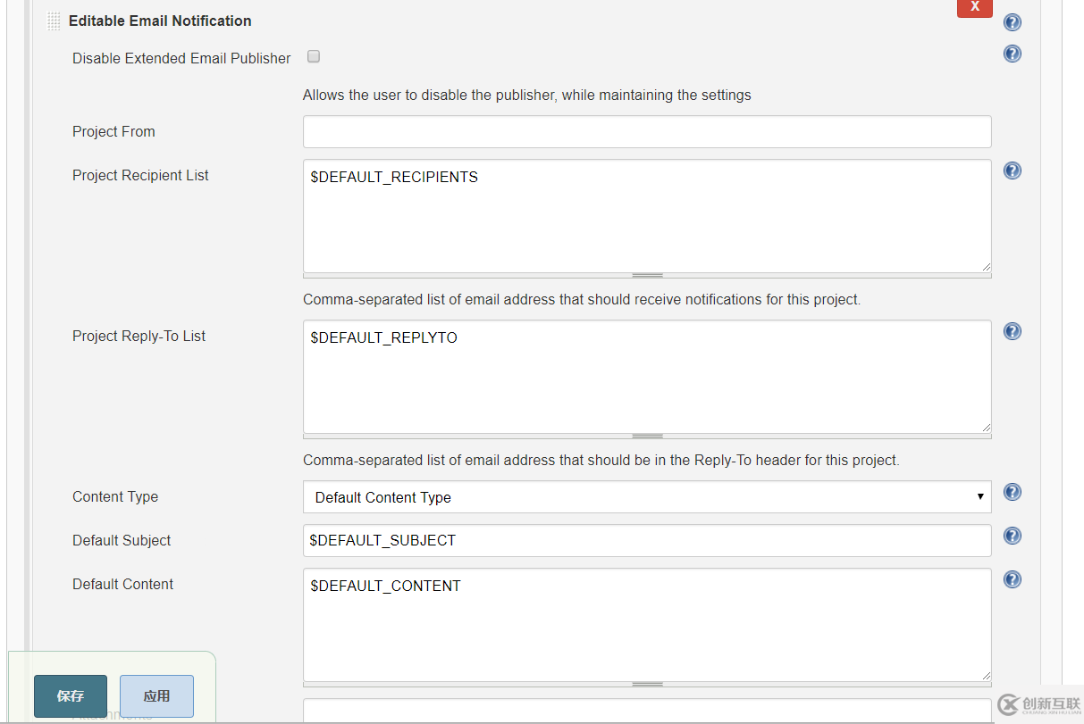
Task: Click the Project From label
Action: 113,131
